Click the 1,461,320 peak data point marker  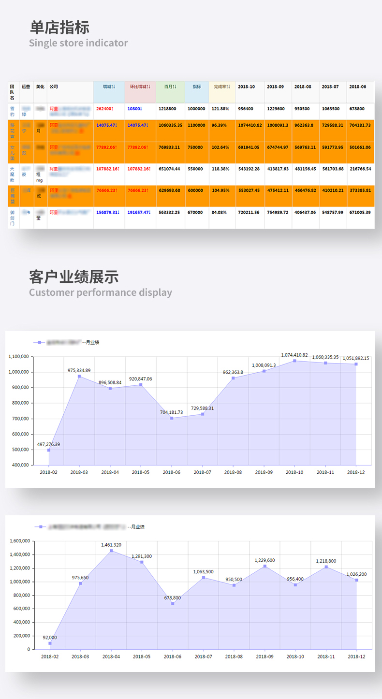pos(111,551)
